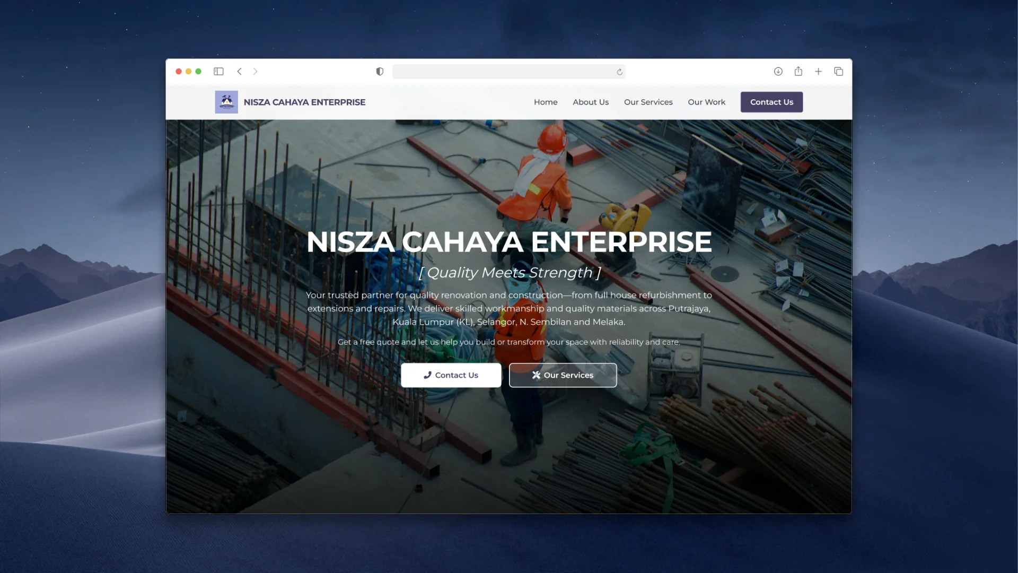Open the Downloads icon in Safari toolbar
Image resolution: width=1018 pixels, height=573 pixels.
click(x=778, y=71)
